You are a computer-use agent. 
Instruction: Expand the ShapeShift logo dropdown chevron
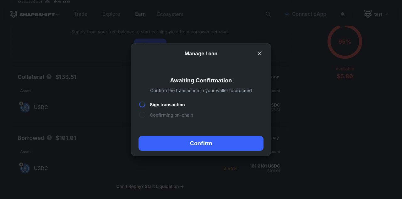pos(57,14)
